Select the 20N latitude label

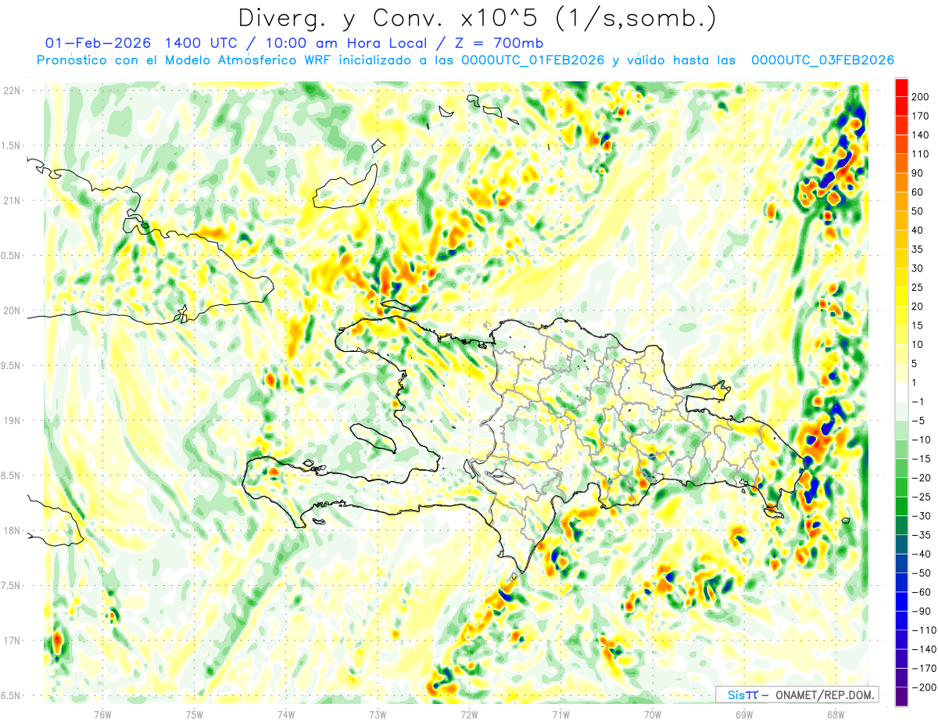click(12, 310)
